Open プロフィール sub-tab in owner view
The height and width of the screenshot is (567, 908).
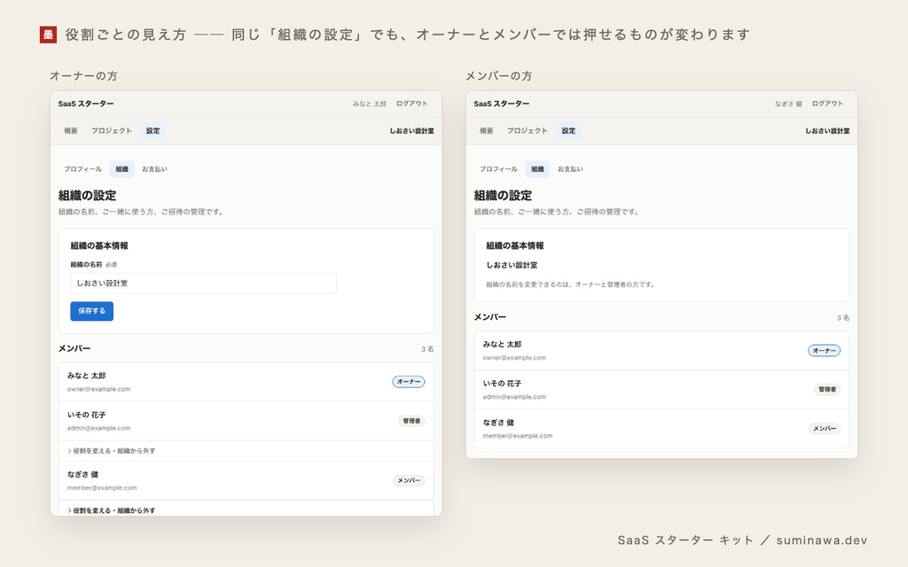[x=82, y=169]
